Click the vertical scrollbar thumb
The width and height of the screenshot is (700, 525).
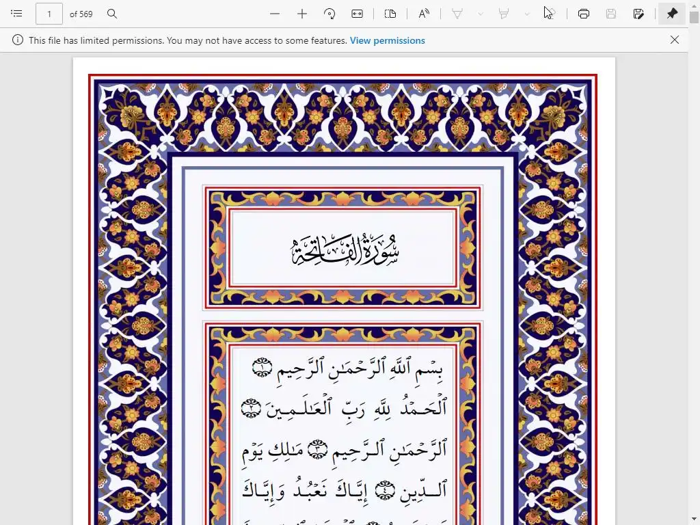(x=694, y=17)
